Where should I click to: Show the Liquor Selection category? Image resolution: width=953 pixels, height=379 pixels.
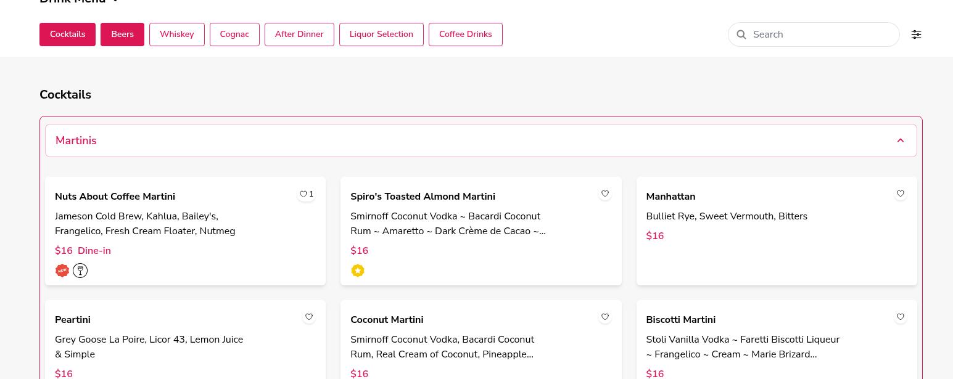click(381, 35)
